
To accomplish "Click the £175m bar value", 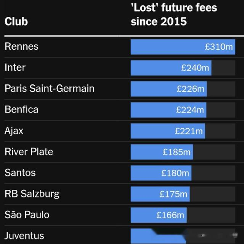I will tap(173, 194).
